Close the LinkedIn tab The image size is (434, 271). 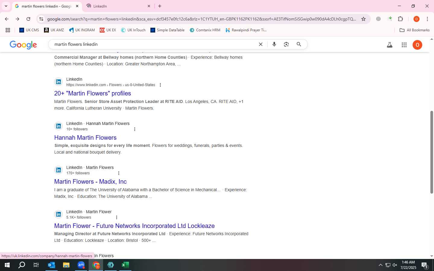click(149, 6)
